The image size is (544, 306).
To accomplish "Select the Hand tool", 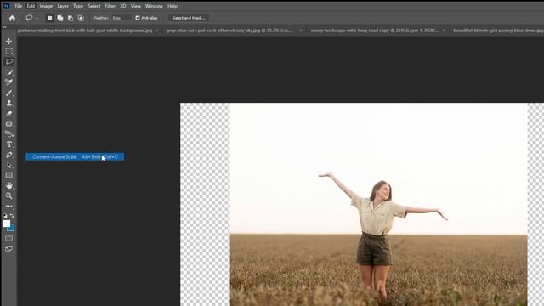I will (9, 185).
